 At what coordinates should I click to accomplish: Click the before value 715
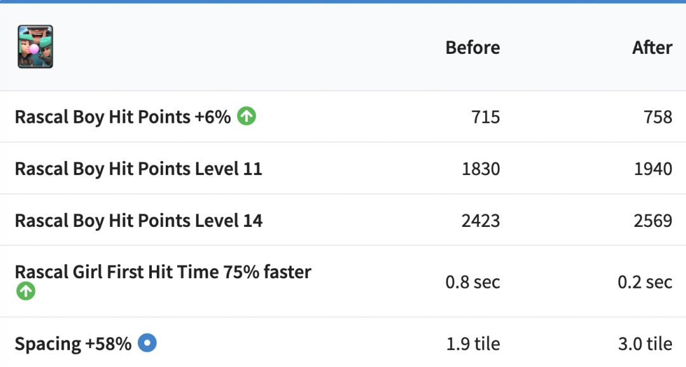485,117
